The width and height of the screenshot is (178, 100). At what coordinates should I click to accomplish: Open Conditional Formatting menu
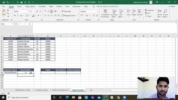tap(105, 14)
